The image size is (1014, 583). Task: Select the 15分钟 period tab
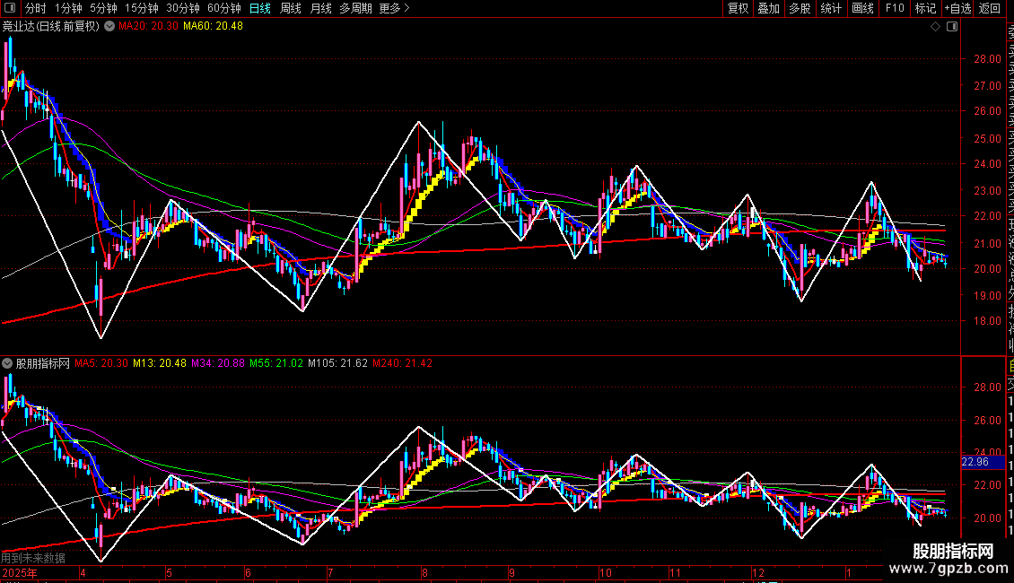tap(142, 8)
